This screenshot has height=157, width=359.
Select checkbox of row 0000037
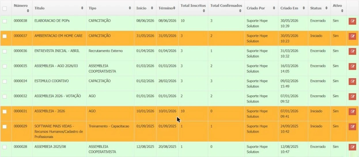tap(4, 36)
